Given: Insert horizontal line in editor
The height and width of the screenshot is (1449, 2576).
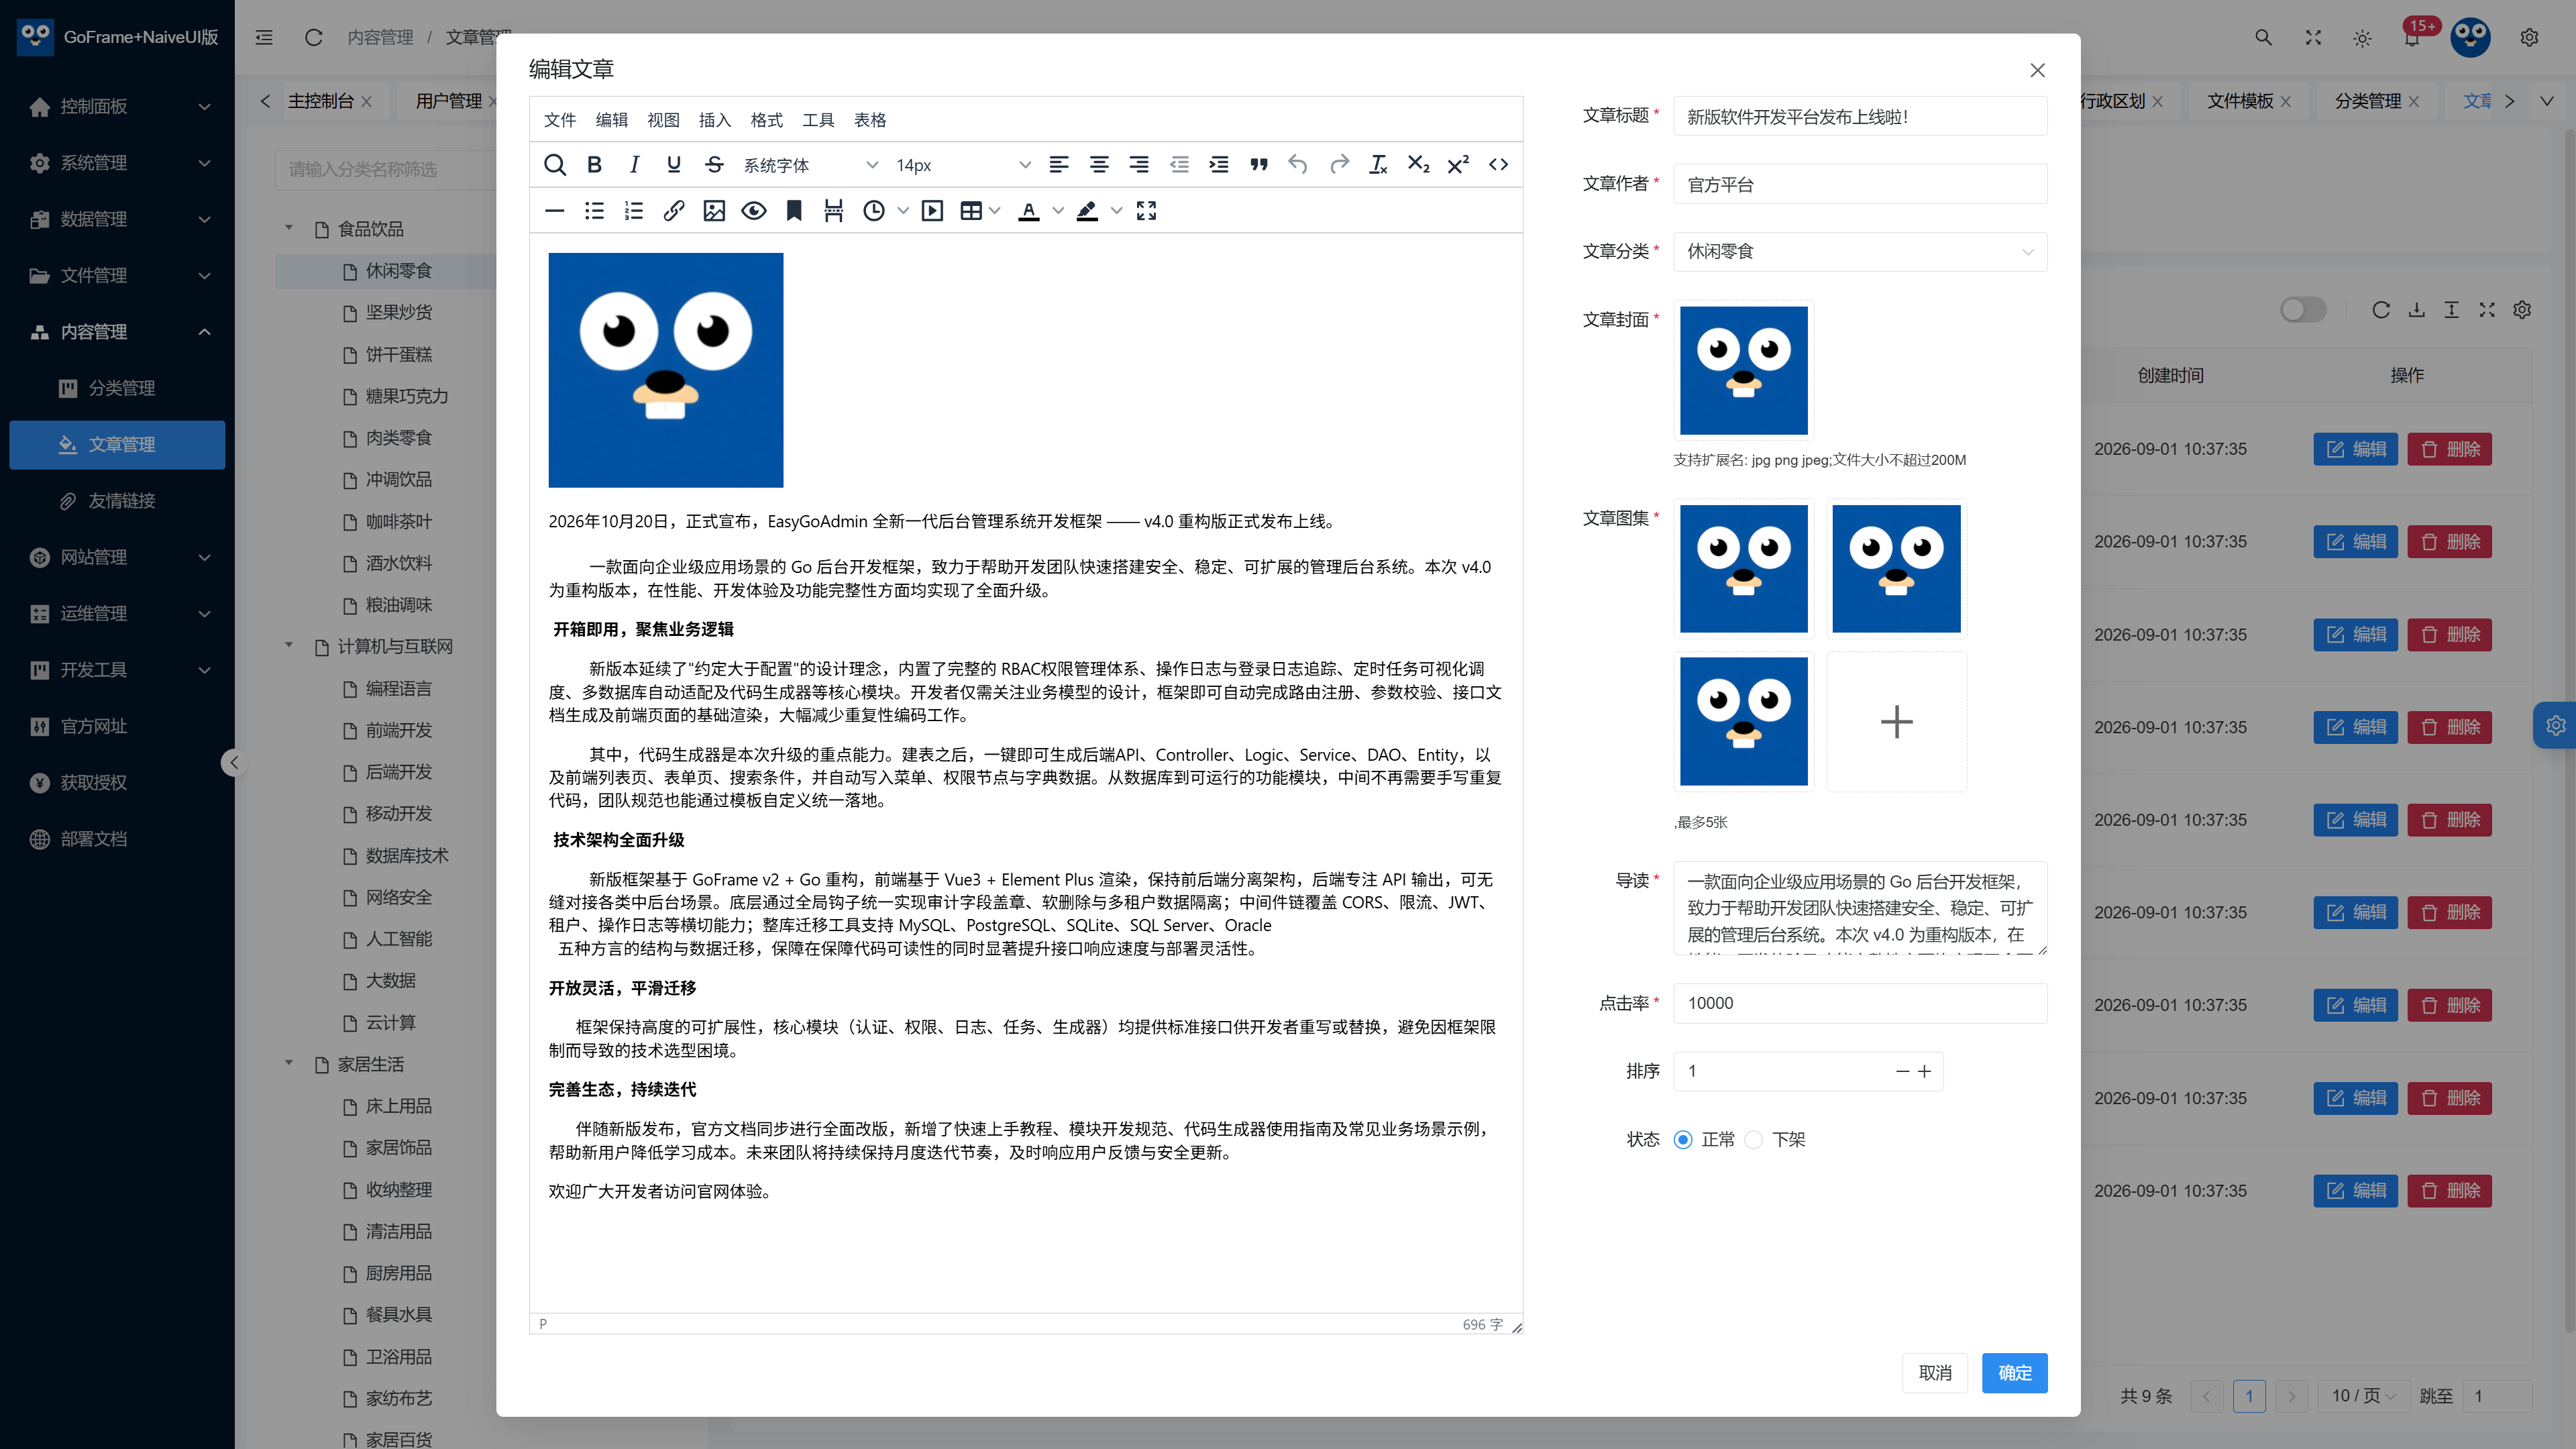Looking at the screenshot, I should (554, 211).
